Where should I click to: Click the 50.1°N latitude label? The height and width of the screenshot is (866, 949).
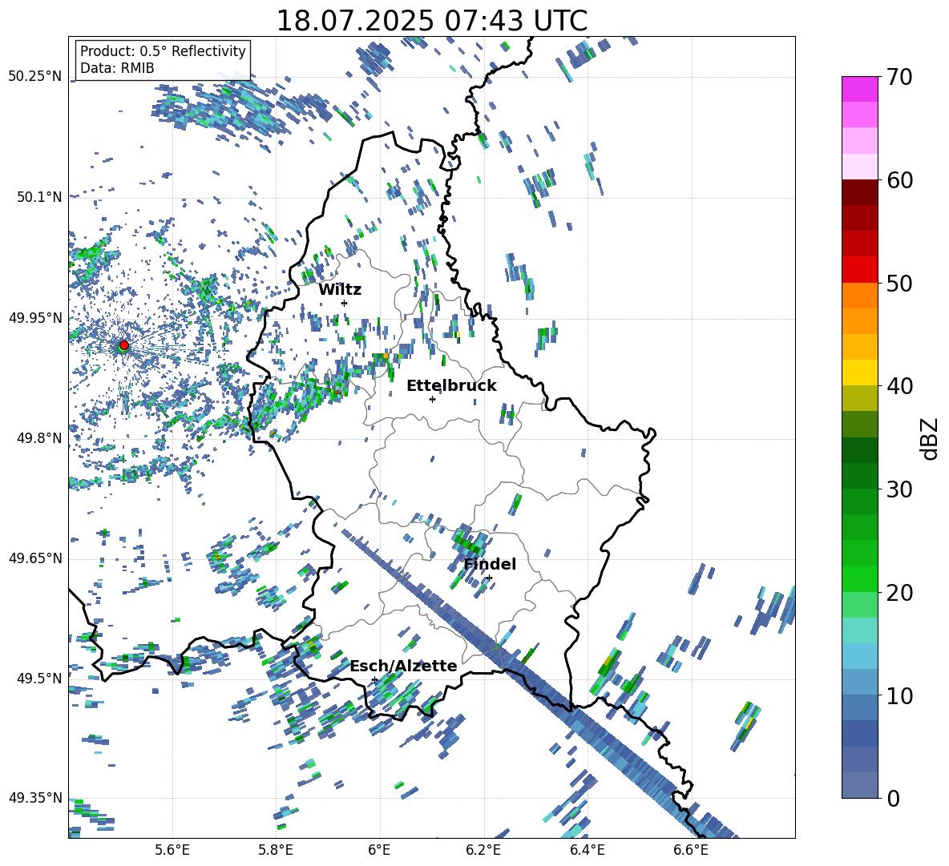pos(38,196)
